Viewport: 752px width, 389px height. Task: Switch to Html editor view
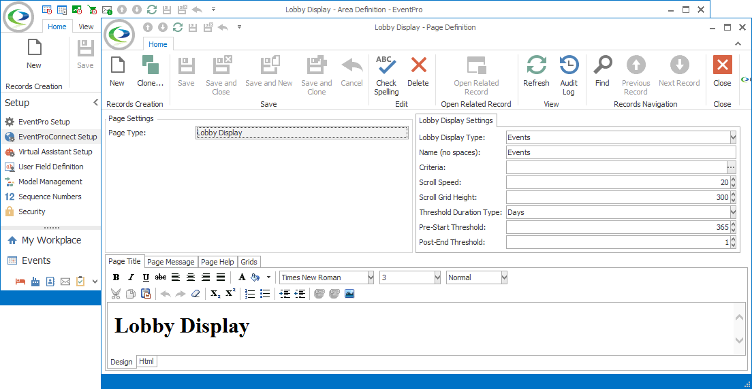[146, 361]
